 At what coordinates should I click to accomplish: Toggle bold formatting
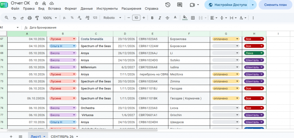(x=152, y=18)
